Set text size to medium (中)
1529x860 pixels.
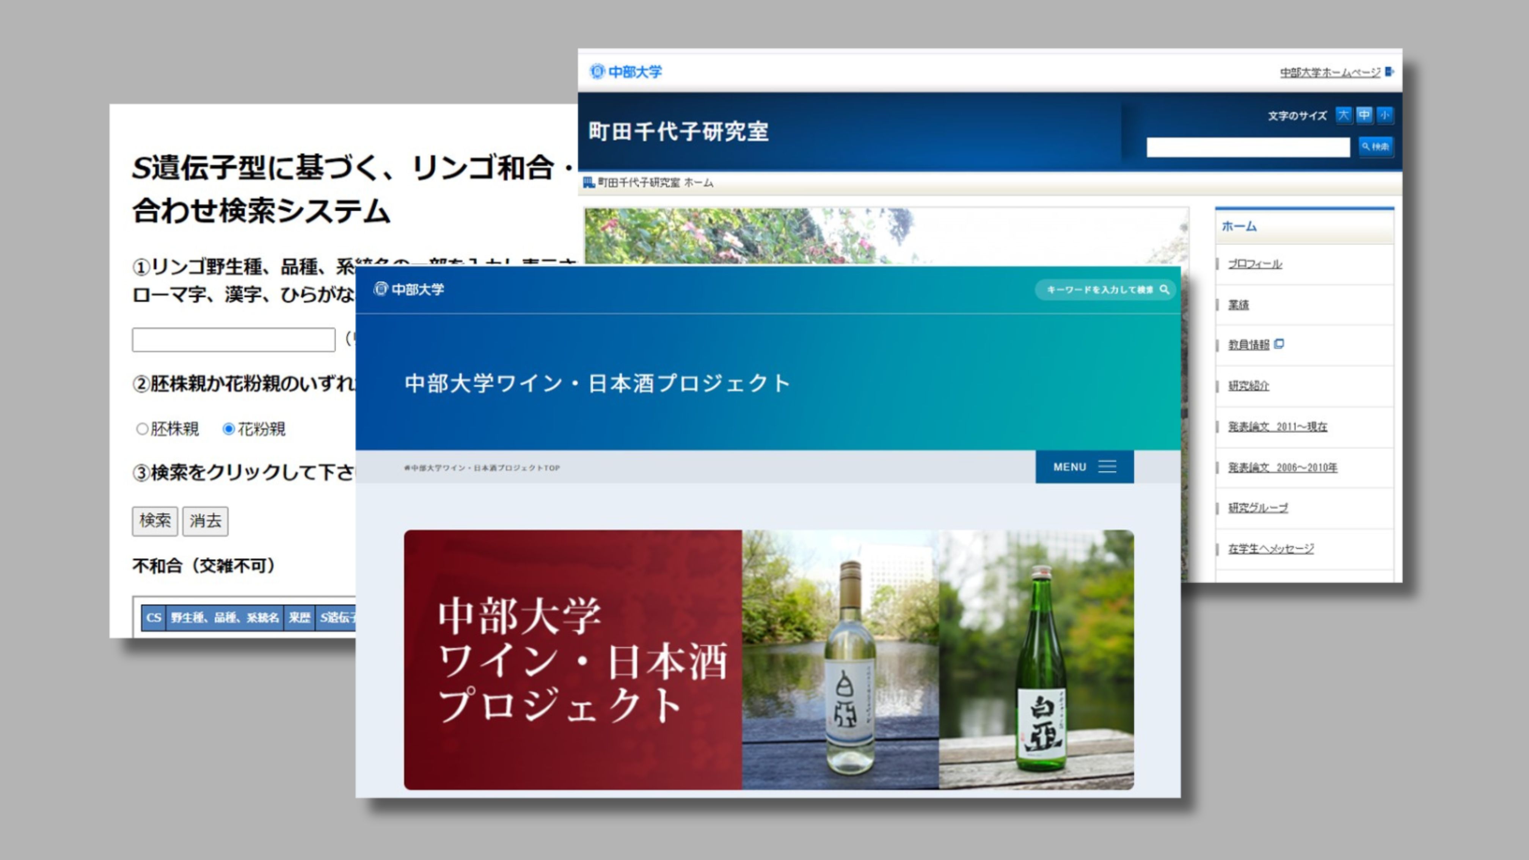(1364, 115)
